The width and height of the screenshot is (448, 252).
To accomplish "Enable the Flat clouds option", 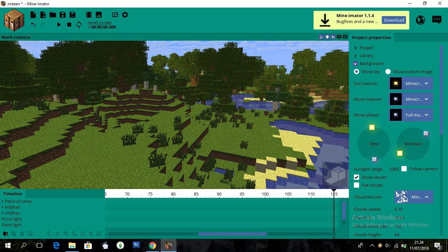I will tap(356, 185).
